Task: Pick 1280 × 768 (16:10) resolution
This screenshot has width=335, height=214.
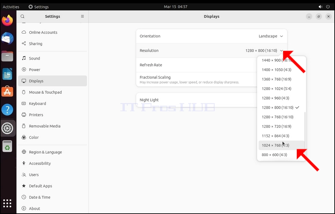Action: 281,117
